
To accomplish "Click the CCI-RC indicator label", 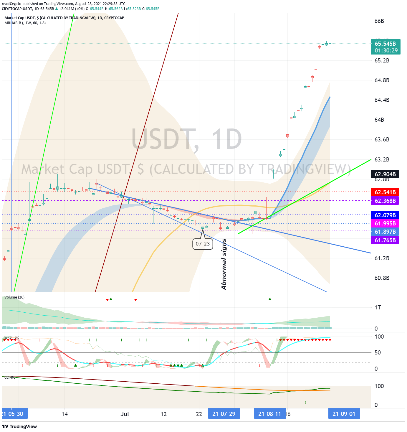I will point(10,377).
